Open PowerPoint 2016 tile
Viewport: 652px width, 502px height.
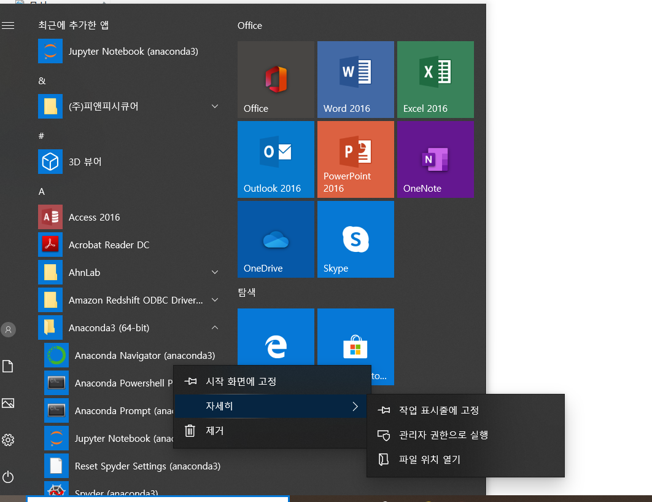[x=355, y=159]
